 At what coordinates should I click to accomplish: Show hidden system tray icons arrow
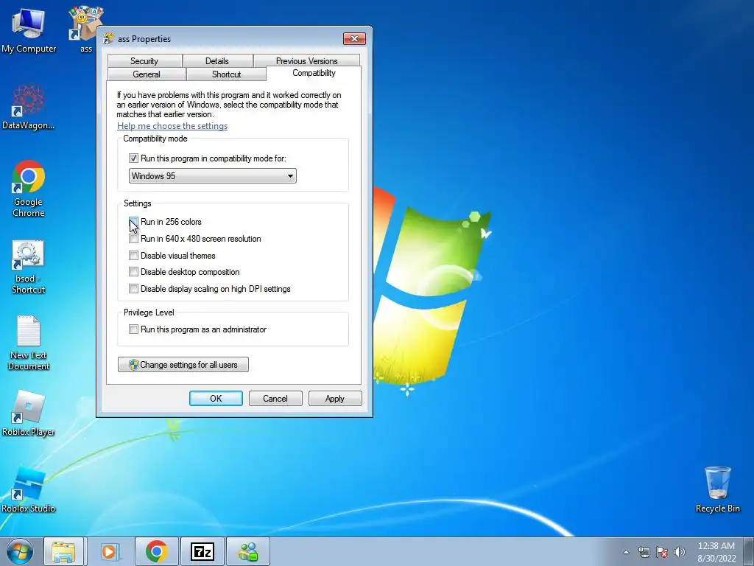point(626,552)
